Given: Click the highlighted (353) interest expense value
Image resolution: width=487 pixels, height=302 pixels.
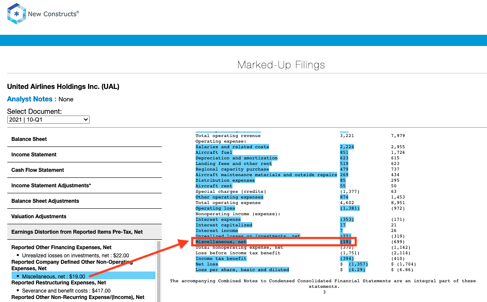Looking at the screenshot, I should click(347, 220).
